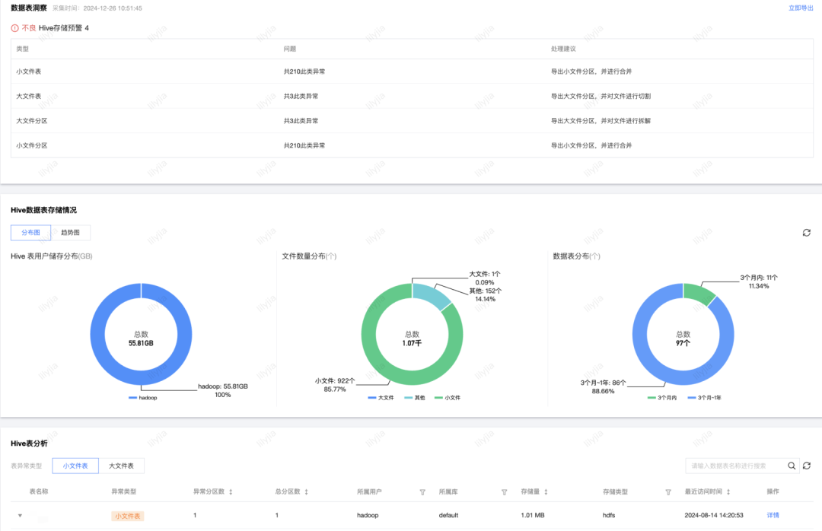
Task: Open the 所属用户 column filter
Action: coord(422,492)
